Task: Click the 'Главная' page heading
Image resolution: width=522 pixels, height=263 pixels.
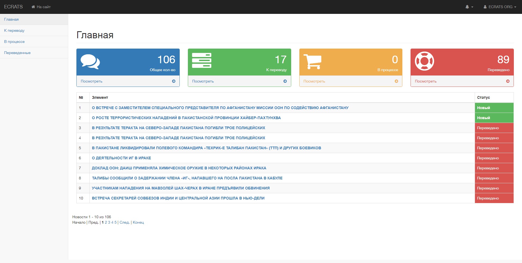Action: click(x=95, y=35)
